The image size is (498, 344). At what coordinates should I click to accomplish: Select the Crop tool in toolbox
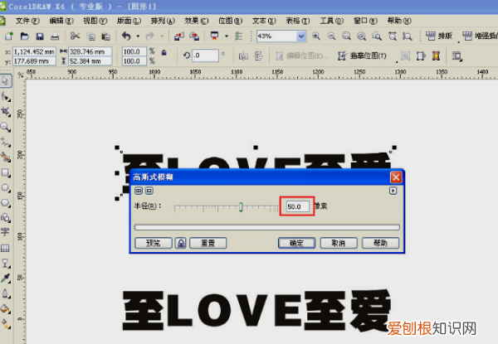pos(6,112)
